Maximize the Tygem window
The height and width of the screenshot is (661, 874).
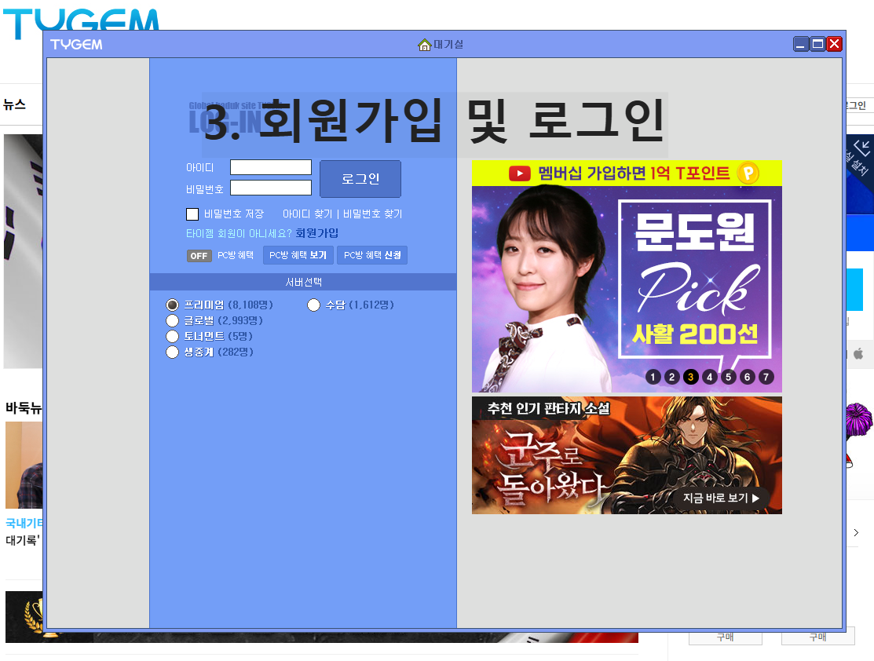[817, 44]
